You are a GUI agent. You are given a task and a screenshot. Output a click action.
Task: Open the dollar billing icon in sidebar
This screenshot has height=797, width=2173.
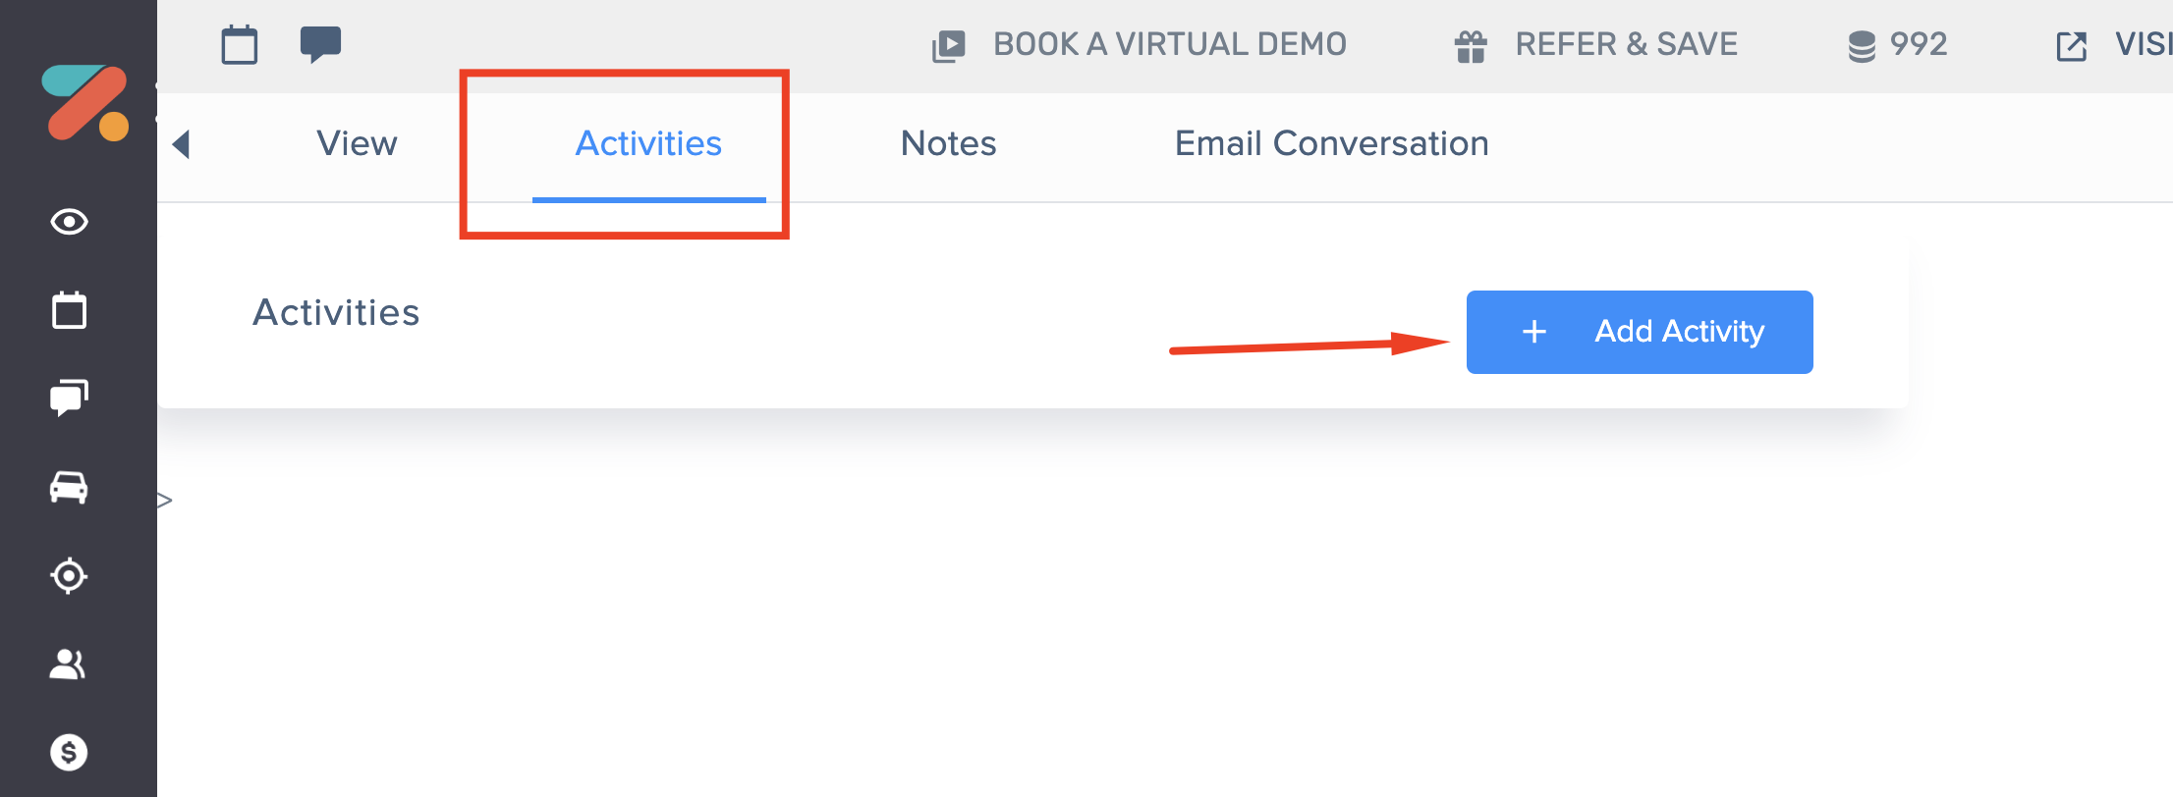pyautogui.click(x=69, y=753)
